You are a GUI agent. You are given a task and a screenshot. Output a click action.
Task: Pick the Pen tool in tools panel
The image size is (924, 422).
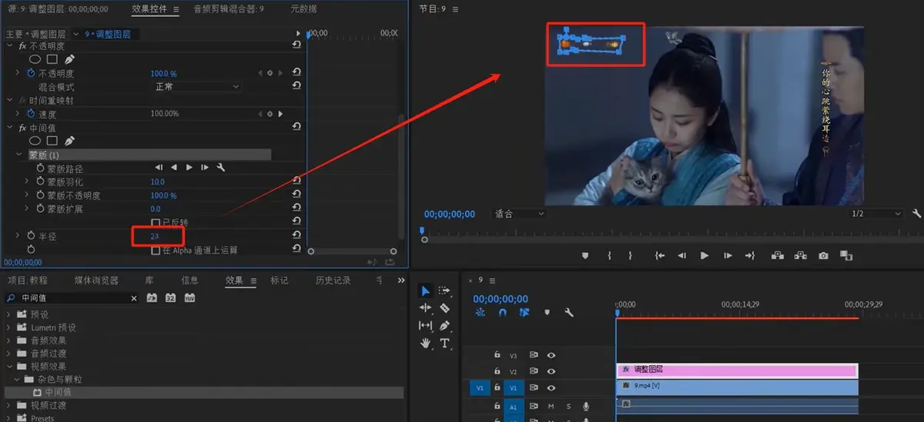(444, 325)
